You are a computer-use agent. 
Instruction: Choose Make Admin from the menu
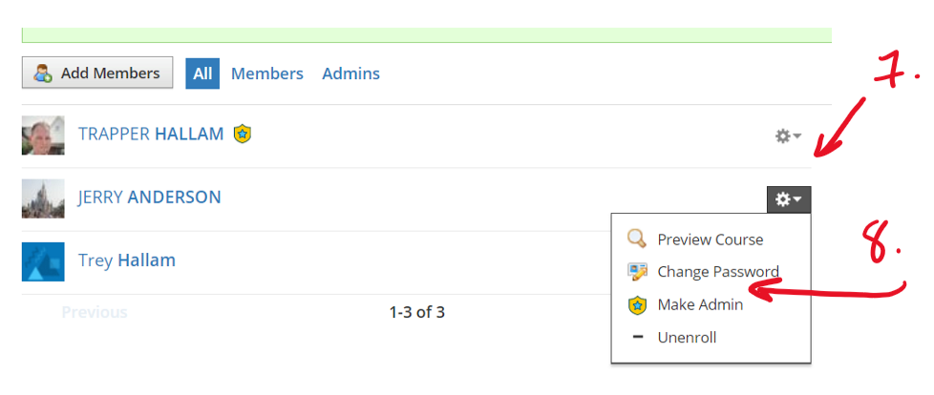point(700,305)
